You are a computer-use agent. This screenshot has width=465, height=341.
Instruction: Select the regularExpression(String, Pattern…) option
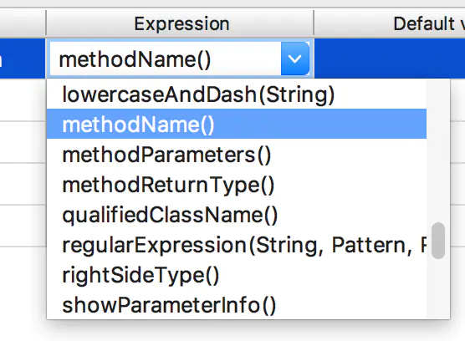pos(237,246)
